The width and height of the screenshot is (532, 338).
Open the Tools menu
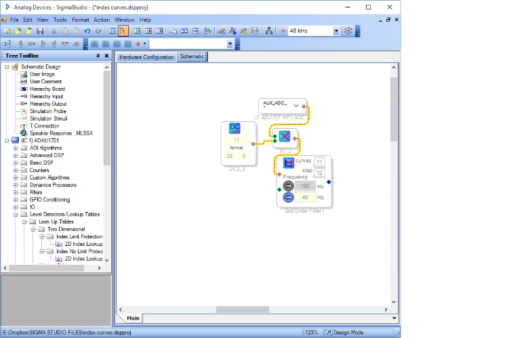click(x=60, y=20)
